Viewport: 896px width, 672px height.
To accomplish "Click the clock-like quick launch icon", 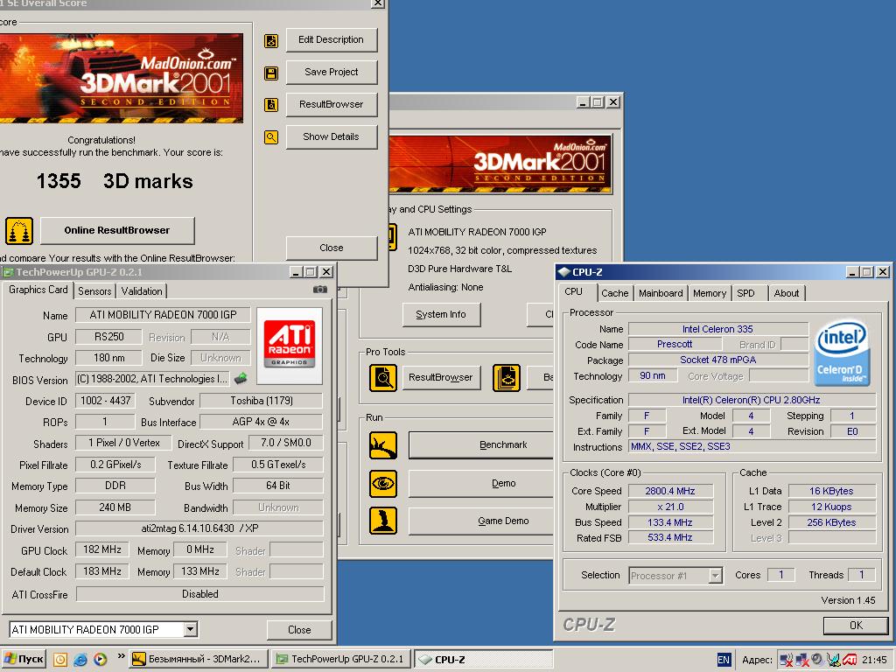I will tap(60, 660).
